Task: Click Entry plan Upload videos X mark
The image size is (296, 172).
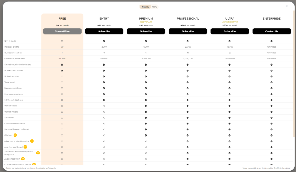Action: pos(104,106)
